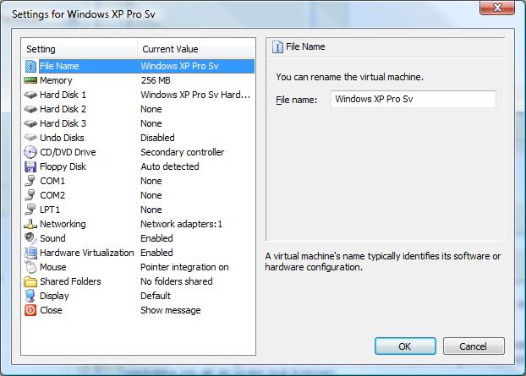This screenshot has width=526, height=376.
Task: Confirm settings with the OK button
Action: [x=405, y=346]
